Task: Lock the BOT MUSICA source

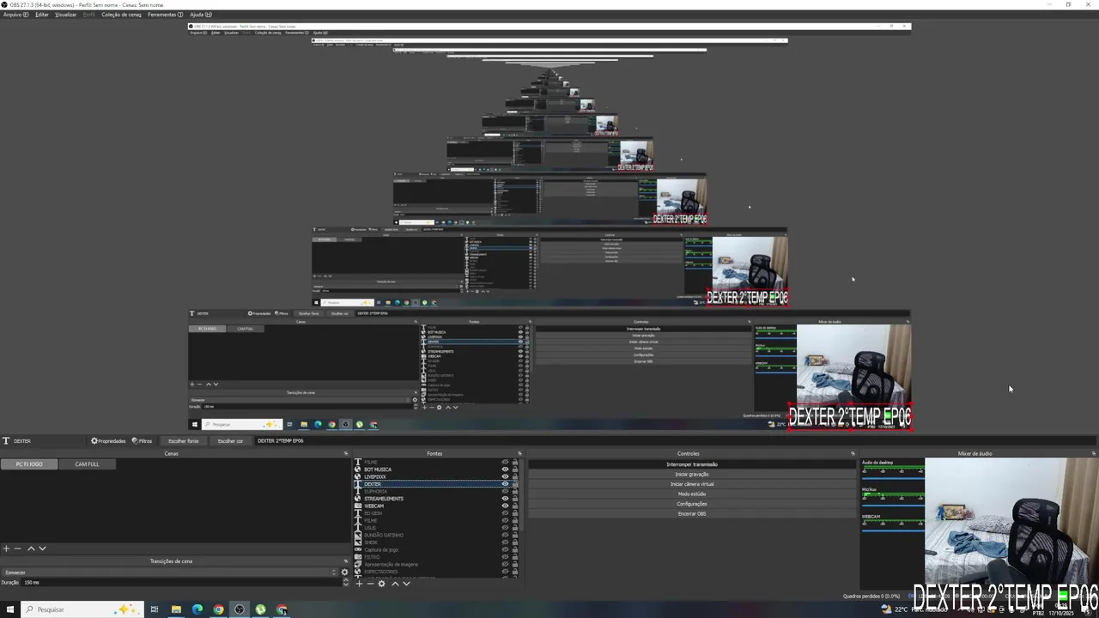Action: [x=515, y=470]
